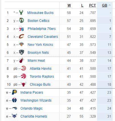Viewport: 115px width, 121px height.
Task: Click the Orlando Magic logo icon
Action: [x=15, y=108]
